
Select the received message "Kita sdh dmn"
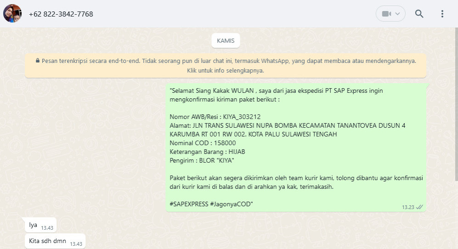coord(55,241)
